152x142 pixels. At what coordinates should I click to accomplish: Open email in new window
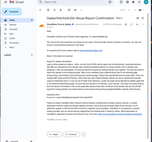143,18
